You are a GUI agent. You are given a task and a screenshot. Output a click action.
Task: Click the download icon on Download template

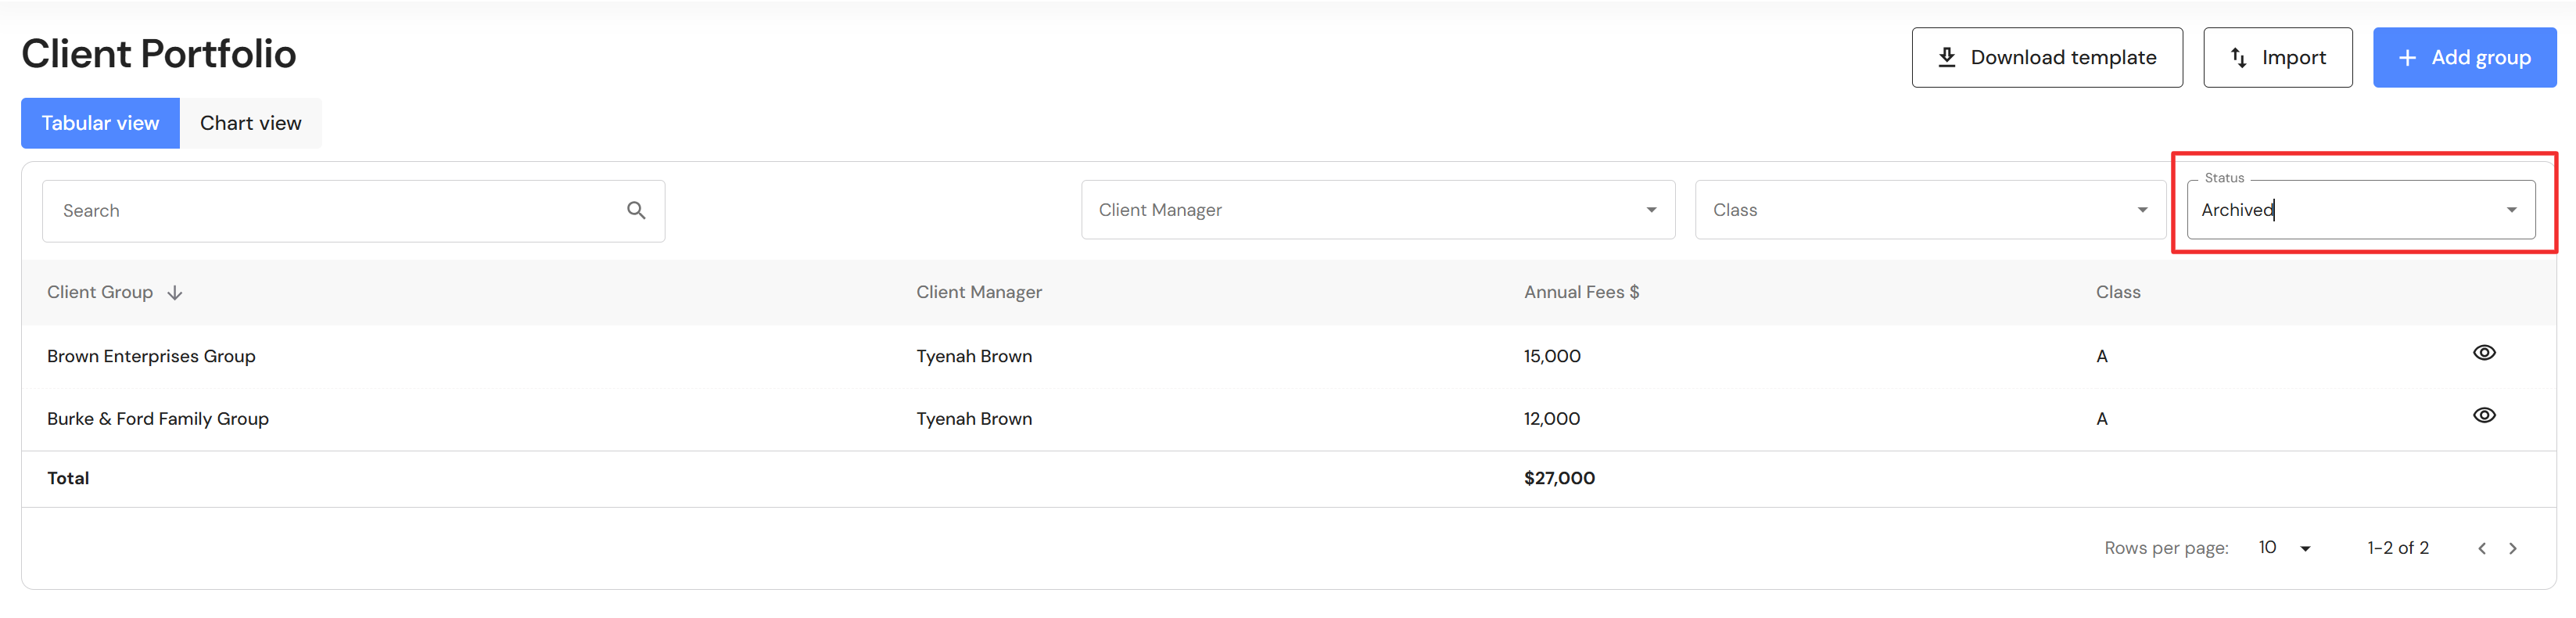click(1946, 57)
